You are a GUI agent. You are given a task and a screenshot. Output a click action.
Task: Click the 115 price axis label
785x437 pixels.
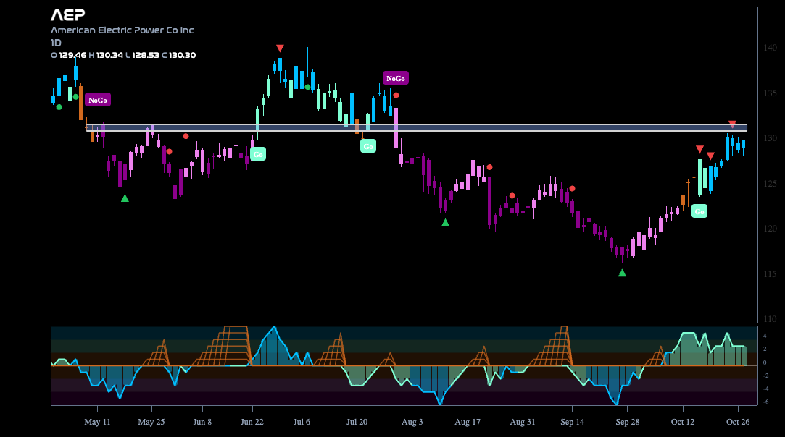click(x=770, y=274)
